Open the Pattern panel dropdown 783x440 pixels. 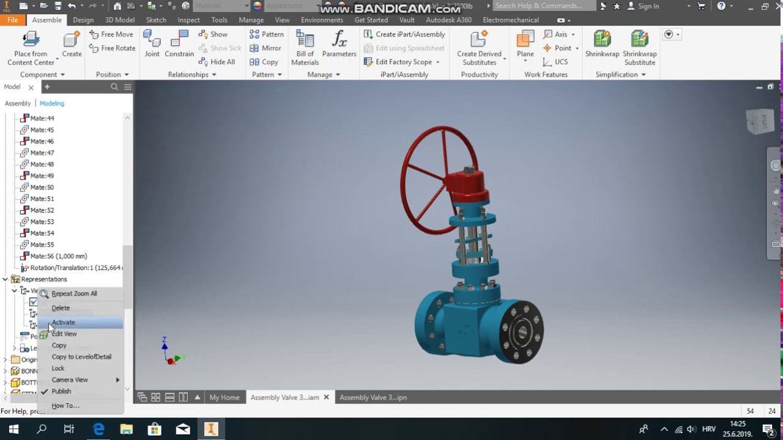pyautogui.click(x=280, y=75)
